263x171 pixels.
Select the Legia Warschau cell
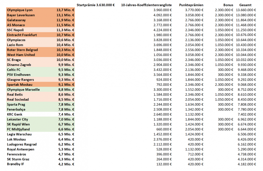click(x=19, y=134)
